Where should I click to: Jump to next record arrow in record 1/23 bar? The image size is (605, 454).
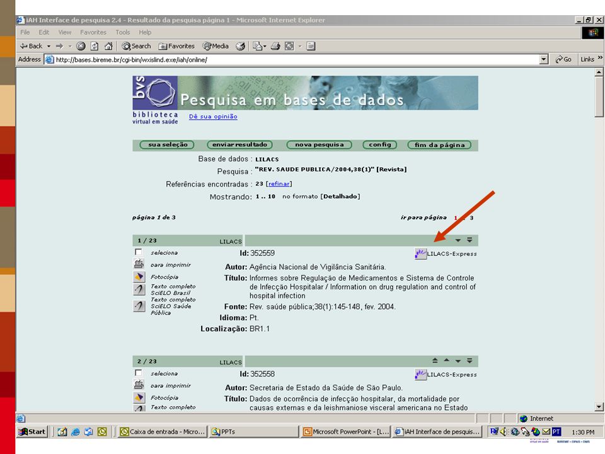pos(458,240)
